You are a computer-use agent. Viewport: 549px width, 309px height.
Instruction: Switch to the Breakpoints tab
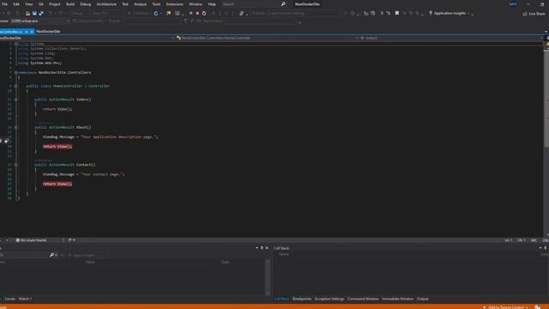coord(302,299)
